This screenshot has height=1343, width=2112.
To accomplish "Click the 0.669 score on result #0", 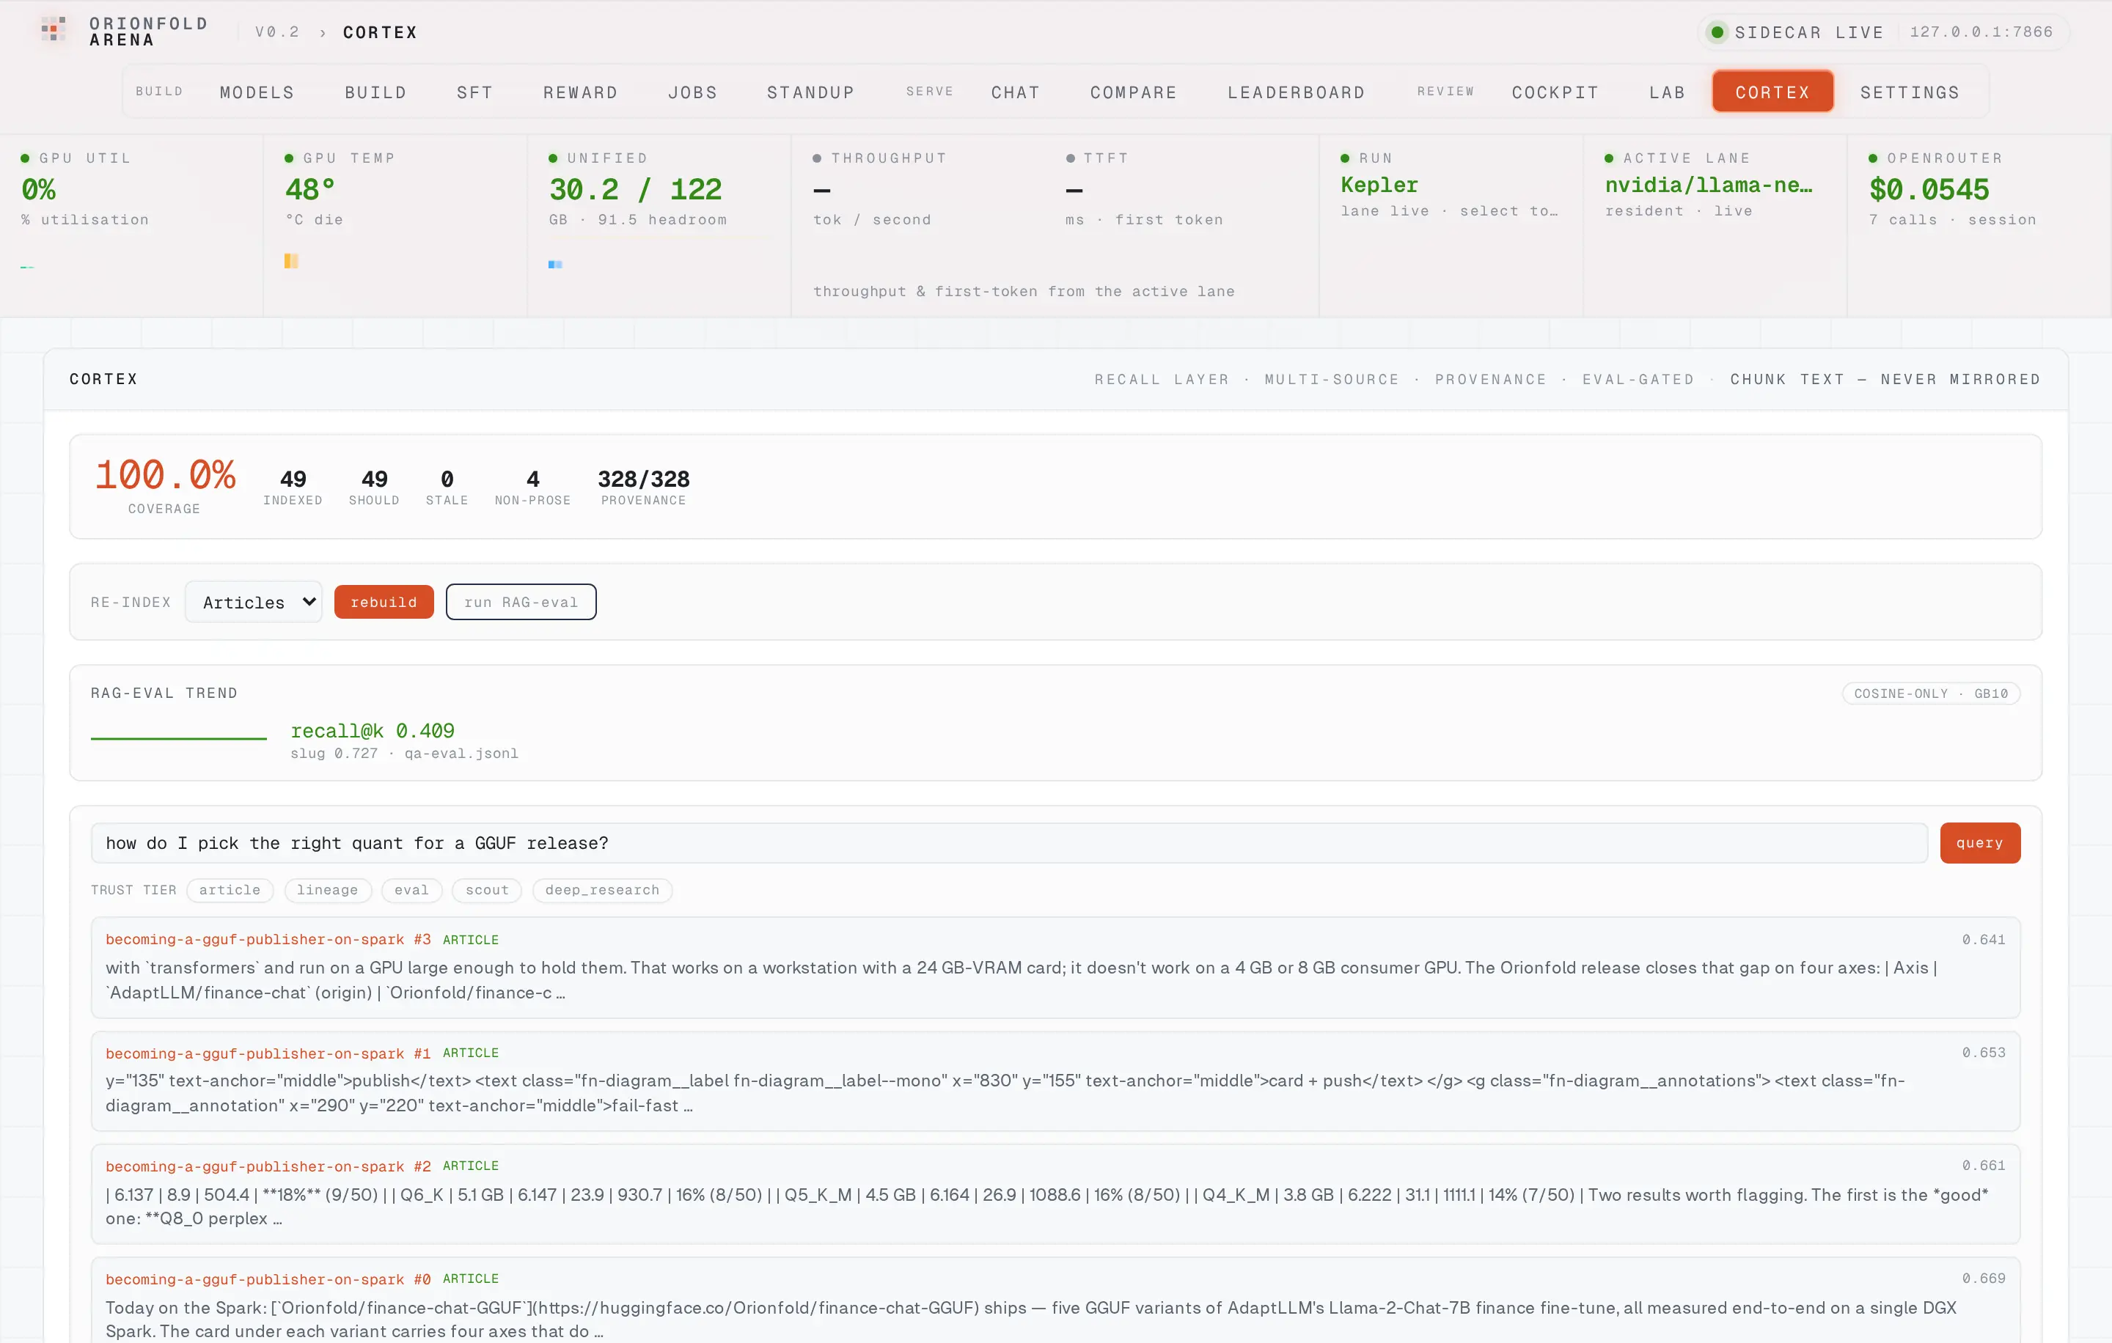I will point(1984,1278).
